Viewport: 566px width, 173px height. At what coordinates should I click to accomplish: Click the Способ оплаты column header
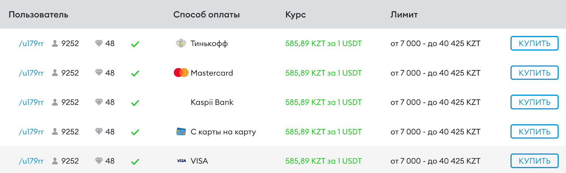(x=206, y=14)
